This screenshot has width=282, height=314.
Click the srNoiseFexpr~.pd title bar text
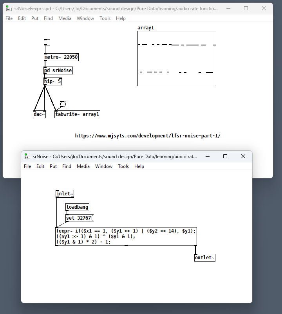pyautogui.click(x=116, y=9)
